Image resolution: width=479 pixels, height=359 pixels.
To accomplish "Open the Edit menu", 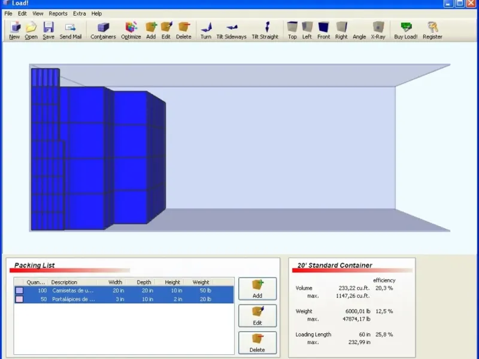I will point(22,13).
